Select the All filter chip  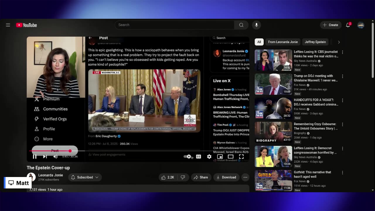pyautogui.click(x=259, y=42)
